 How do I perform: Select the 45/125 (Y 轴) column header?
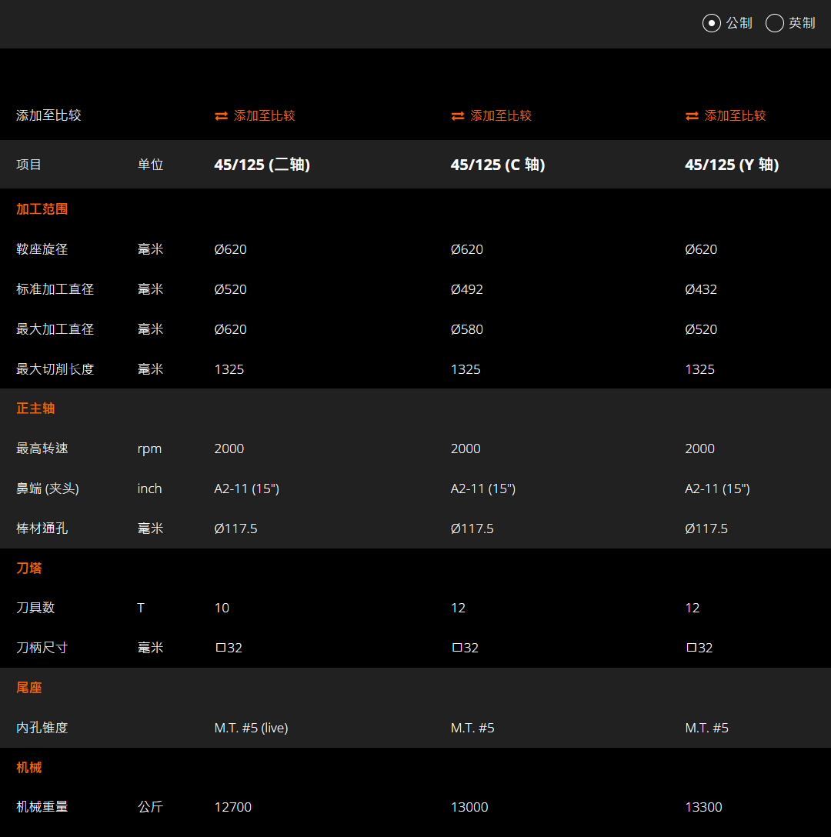pyautogui.click(x=731, y=165)
